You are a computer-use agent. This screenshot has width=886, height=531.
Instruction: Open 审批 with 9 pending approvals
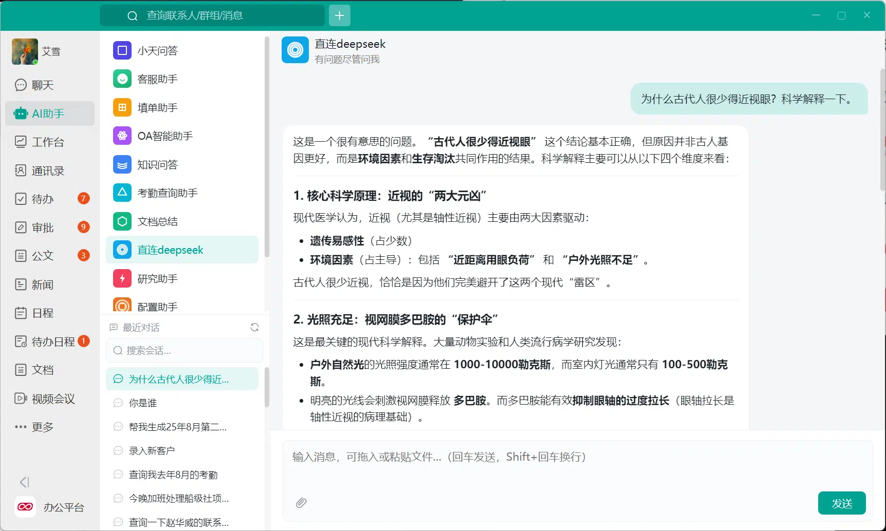point(50,227)
